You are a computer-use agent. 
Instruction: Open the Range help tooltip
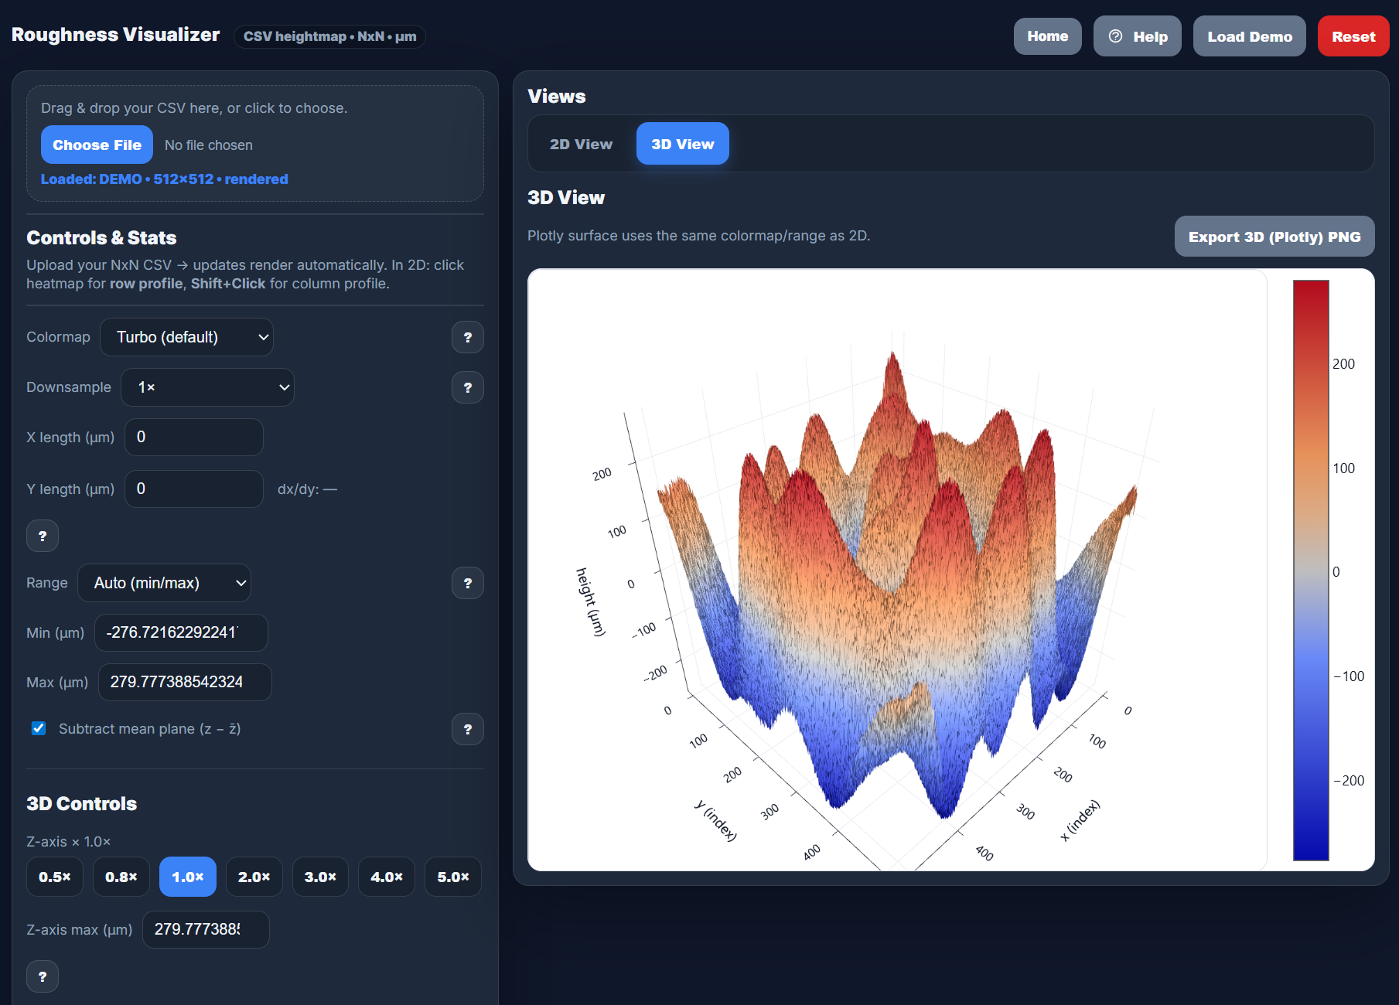click(467, 583)
